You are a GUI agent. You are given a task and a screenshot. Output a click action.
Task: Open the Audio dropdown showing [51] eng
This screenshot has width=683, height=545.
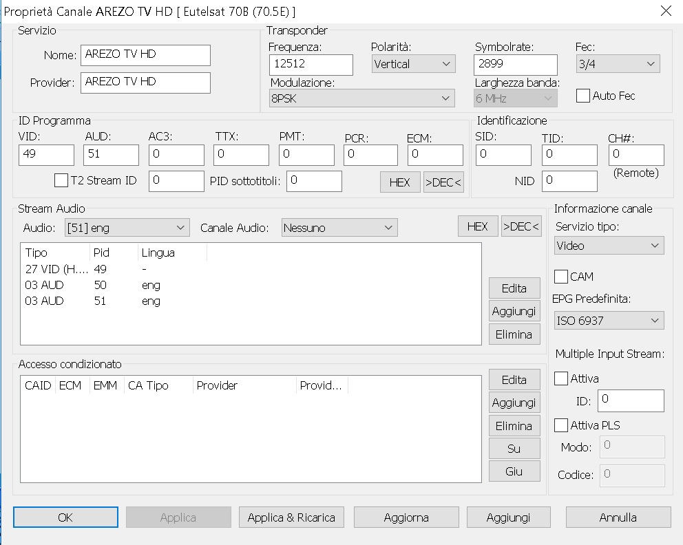[127, 228]
